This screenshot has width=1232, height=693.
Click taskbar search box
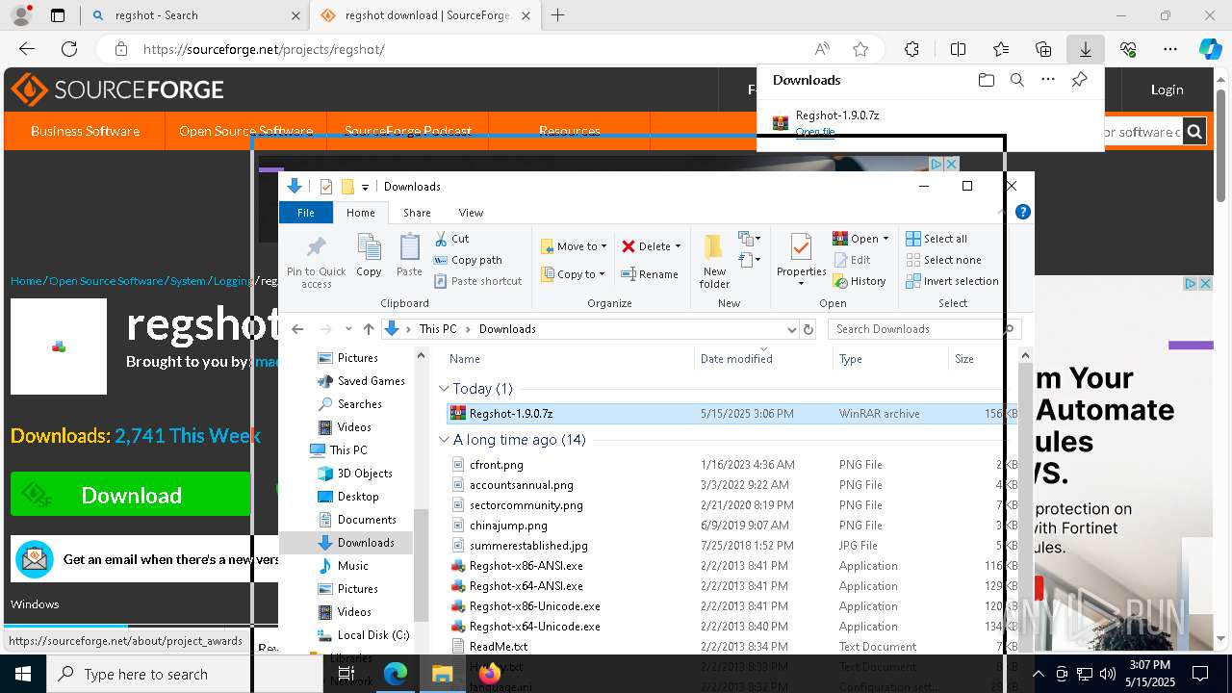185,674
